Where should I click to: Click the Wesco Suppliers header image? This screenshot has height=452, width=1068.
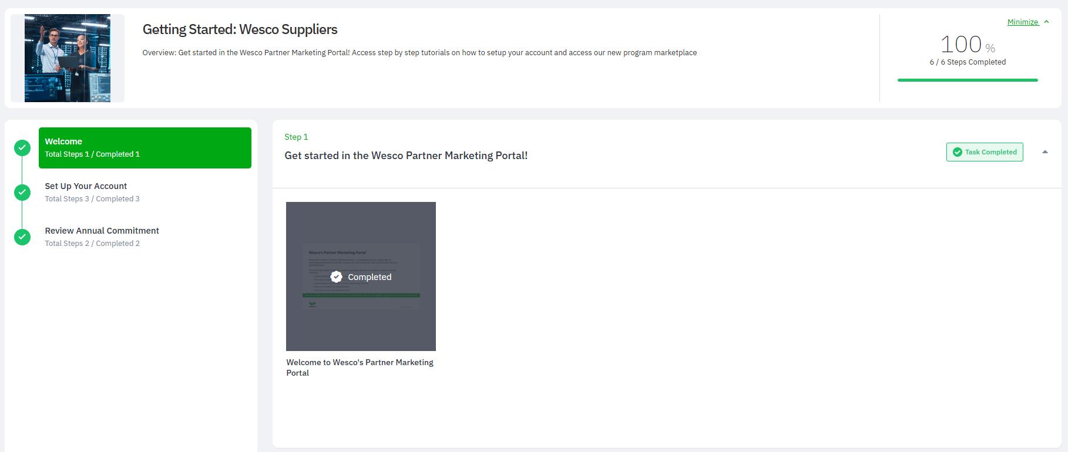coord(68,58)
